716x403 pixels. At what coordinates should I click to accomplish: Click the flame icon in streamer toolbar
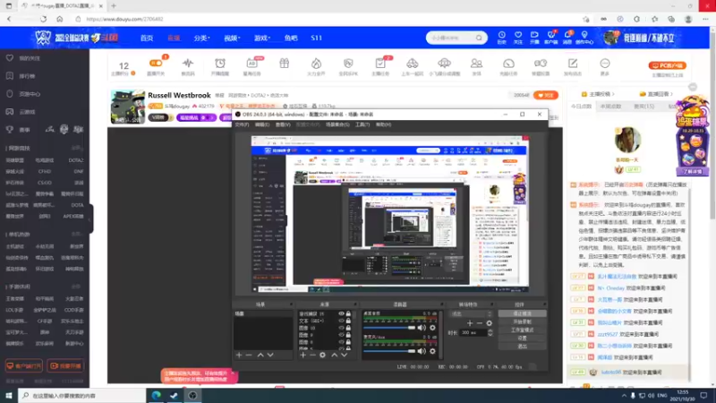[x=316, y=64]
